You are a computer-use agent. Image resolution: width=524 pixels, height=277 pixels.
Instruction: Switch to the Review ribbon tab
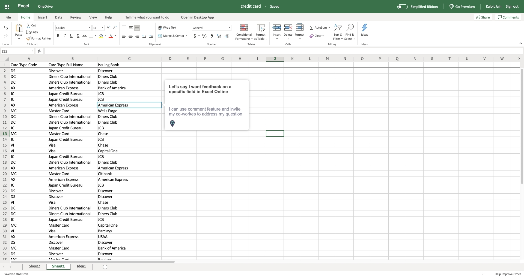[76, 17]
